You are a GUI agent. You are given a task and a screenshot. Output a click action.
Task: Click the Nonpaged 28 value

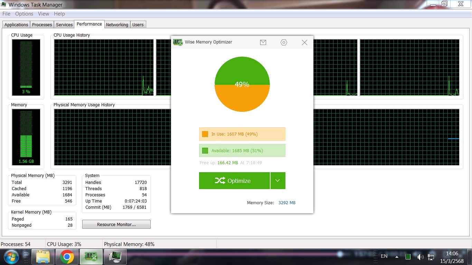point(70,225)
